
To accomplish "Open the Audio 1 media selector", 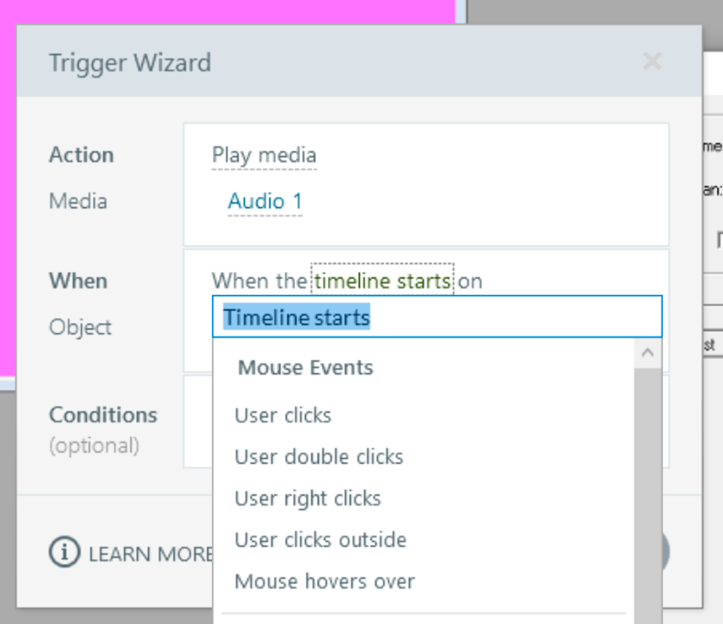I will click(264, 202).
